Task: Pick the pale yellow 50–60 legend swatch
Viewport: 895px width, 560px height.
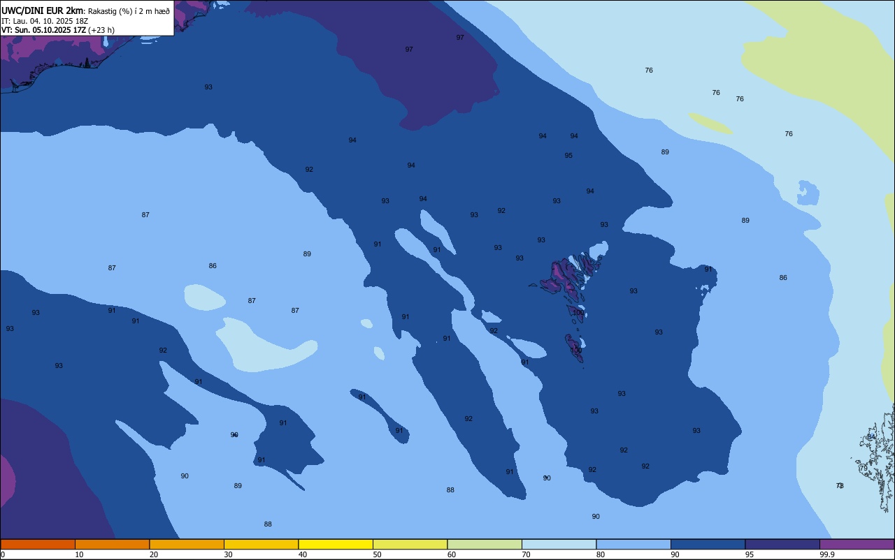Action: [x=410, y=544]
